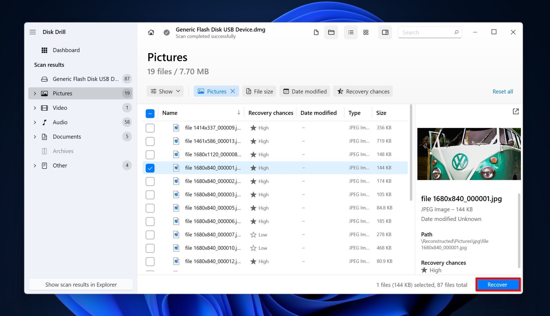The height and width of the screenshot is (316, 550).
Task: Open the File size filter
Action: coord(259,91)
